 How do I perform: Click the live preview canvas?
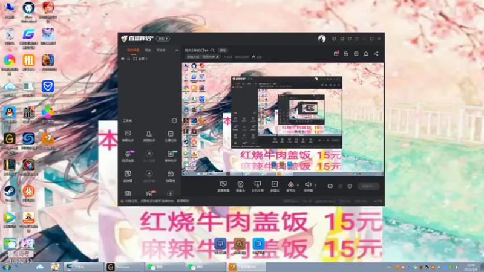tap(283, 119)
